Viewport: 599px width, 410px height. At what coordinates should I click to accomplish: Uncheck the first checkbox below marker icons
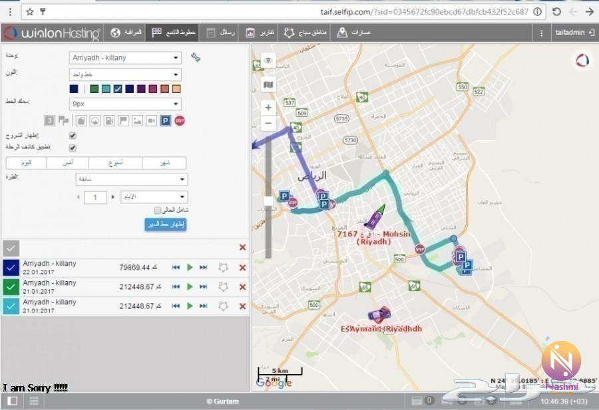pos(73,136)
